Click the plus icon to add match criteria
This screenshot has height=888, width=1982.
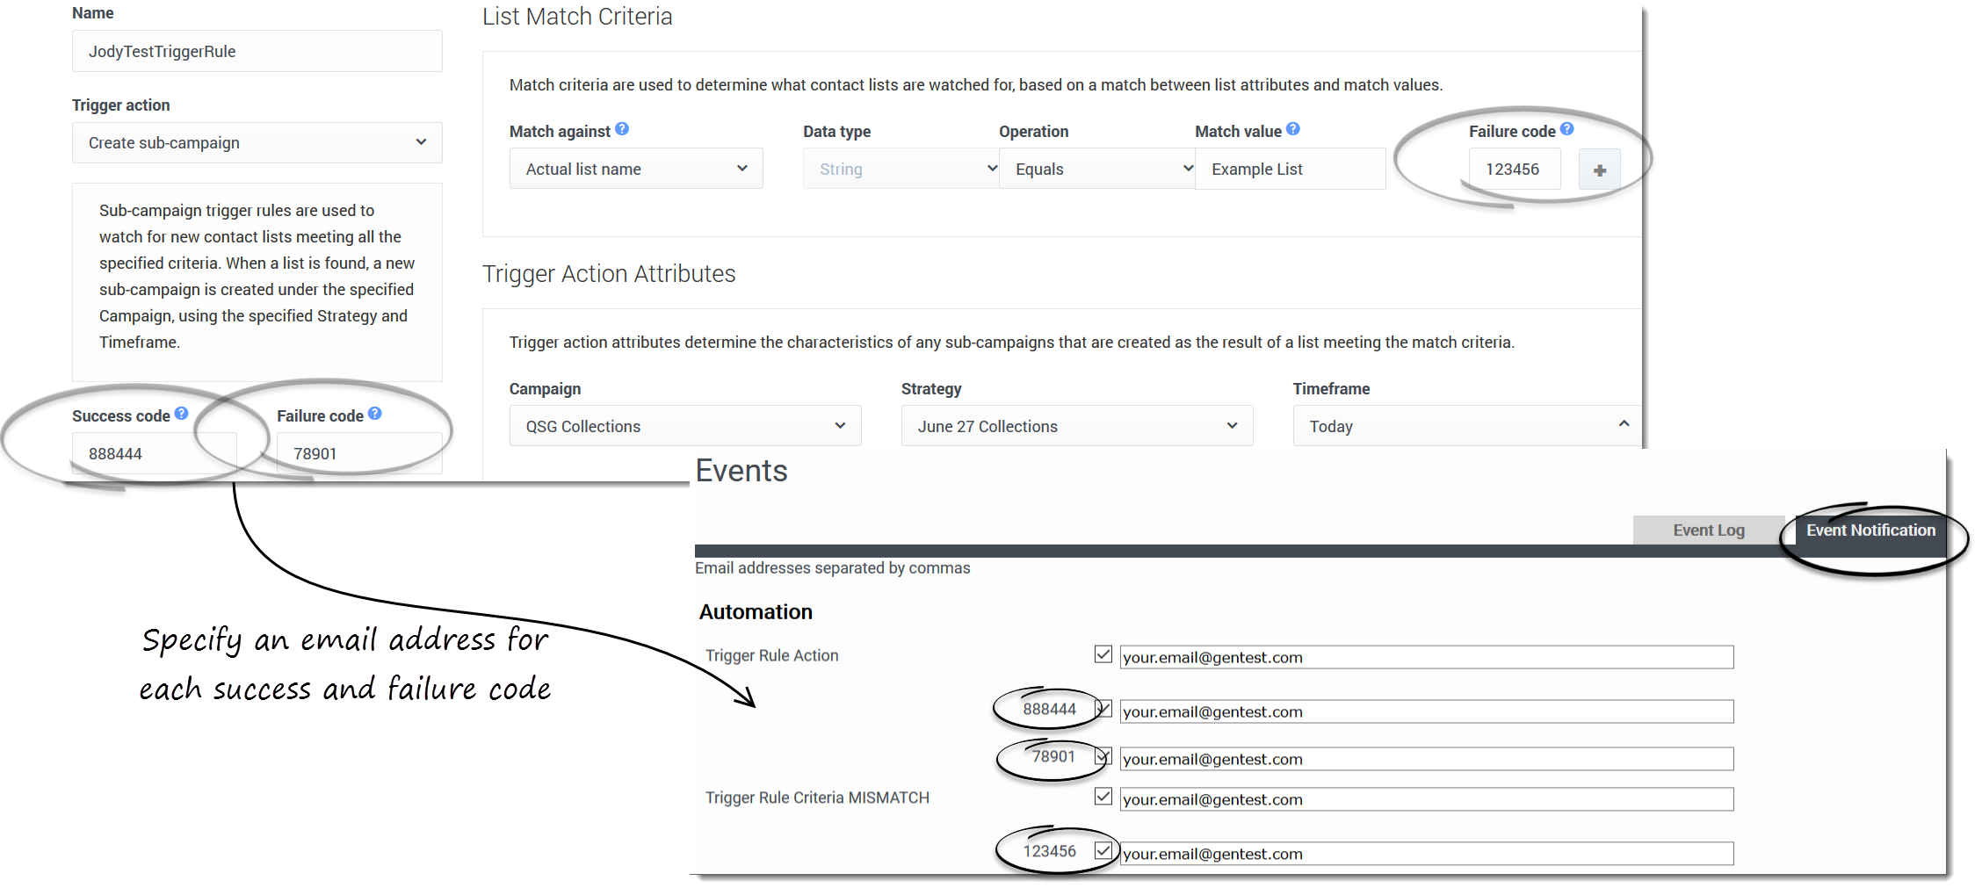tap(1599, 170)
